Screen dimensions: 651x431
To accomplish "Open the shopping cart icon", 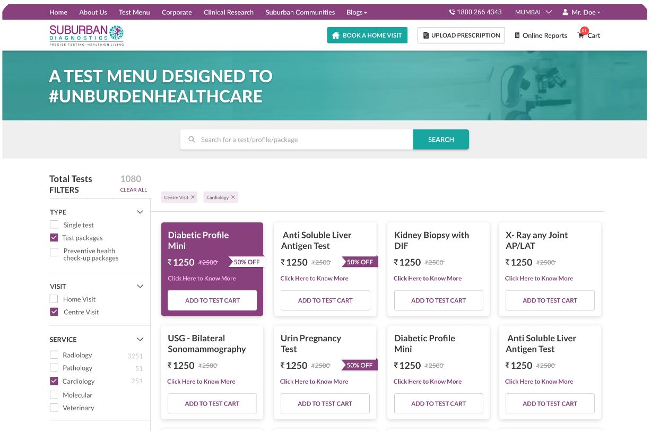I will pyautogui.click(x=581, y=36).
